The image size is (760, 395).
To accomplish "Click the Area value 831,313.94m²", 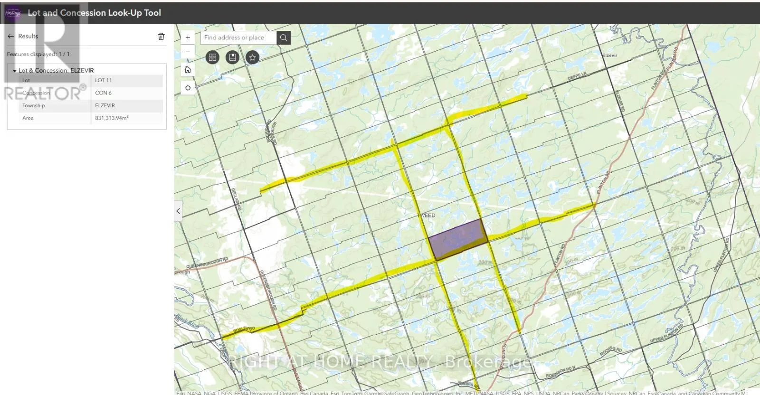I will (126, 118).
